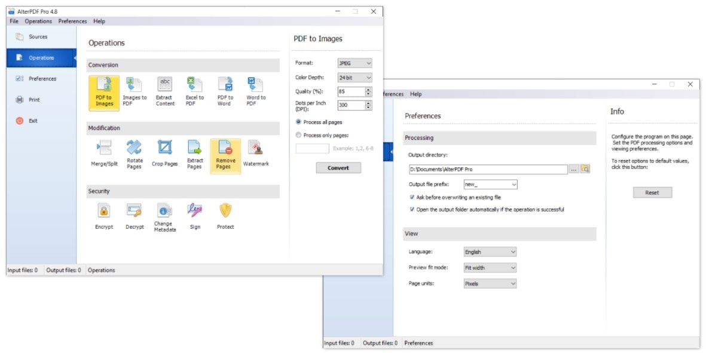The height and width of the screenshot is (353, 706).
Task: Open the Operations menu in menu bar
Action: point(38,21)
